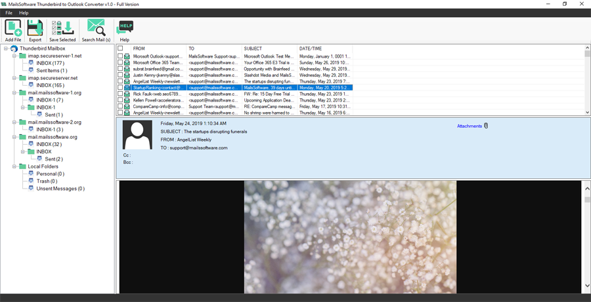591x302 pixels.
Task: Click the Add File toolbar icon
Action: pyautogui.click(x=13, y=28)
